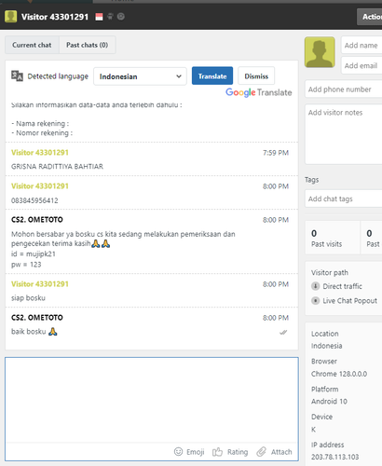Focus the Add phone number field
Viewport: 382px width, 466px height.
coord(344,89)
